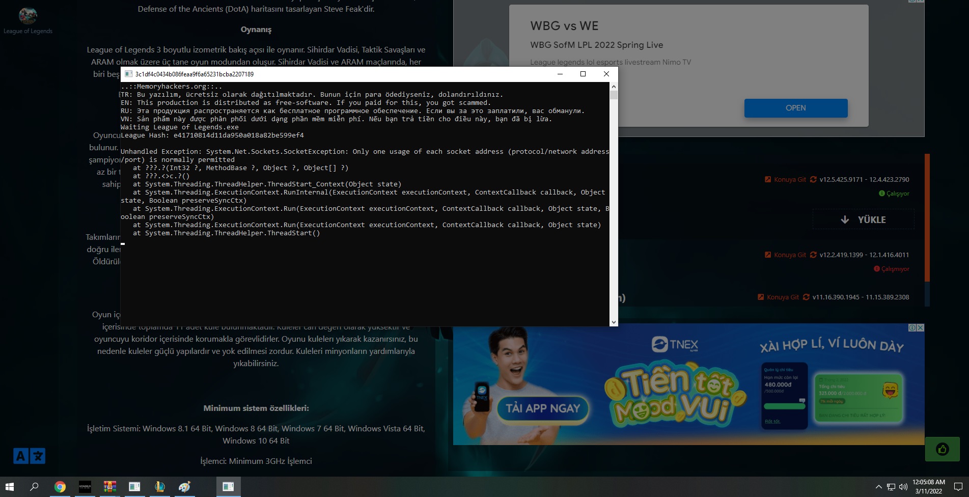Open Konuya Git link for v12.2.419.1399
Image resolution: width=969 pixels, height=497 pixels.
coord(790,255)
